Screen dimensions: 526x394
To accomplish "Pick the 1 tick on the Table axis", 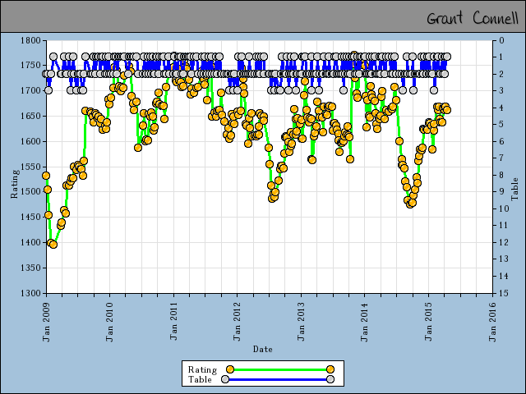I will (x=502, y=57).
